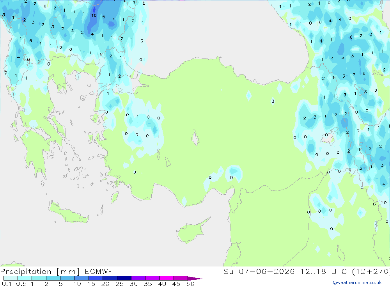Viewport: 390px width, 286px height.
Task: Click the 40–45 mm magenta legend swatch
Action: pyautogui.click(x=167, y=278)
